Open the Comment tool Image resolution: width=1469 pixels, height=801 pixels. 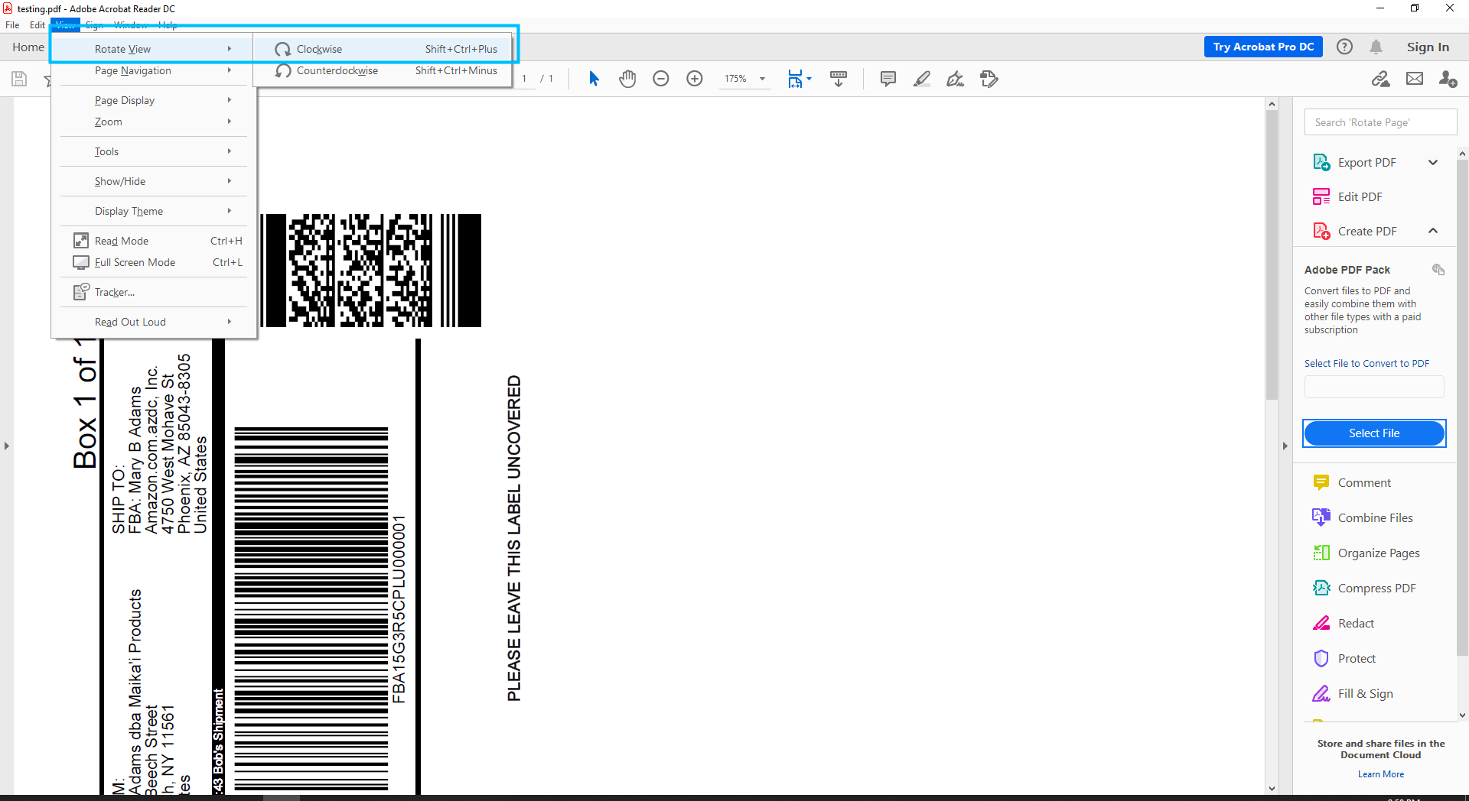pyautogui.click(x=1363, y=482)
